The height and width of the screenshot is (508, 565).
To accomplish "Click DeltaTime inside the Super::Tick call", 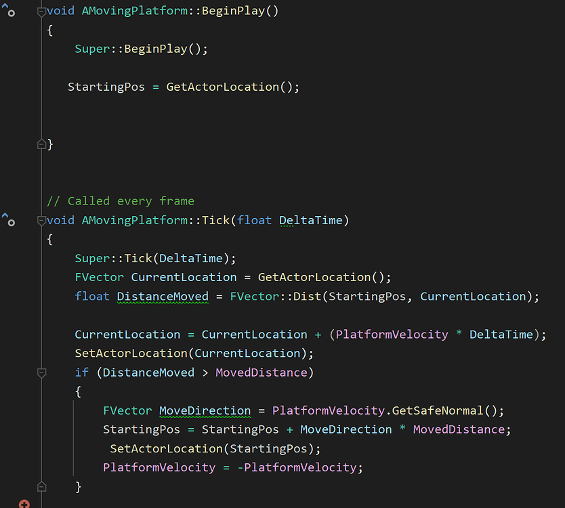I will pyautogui.click(x=191, y=258).
